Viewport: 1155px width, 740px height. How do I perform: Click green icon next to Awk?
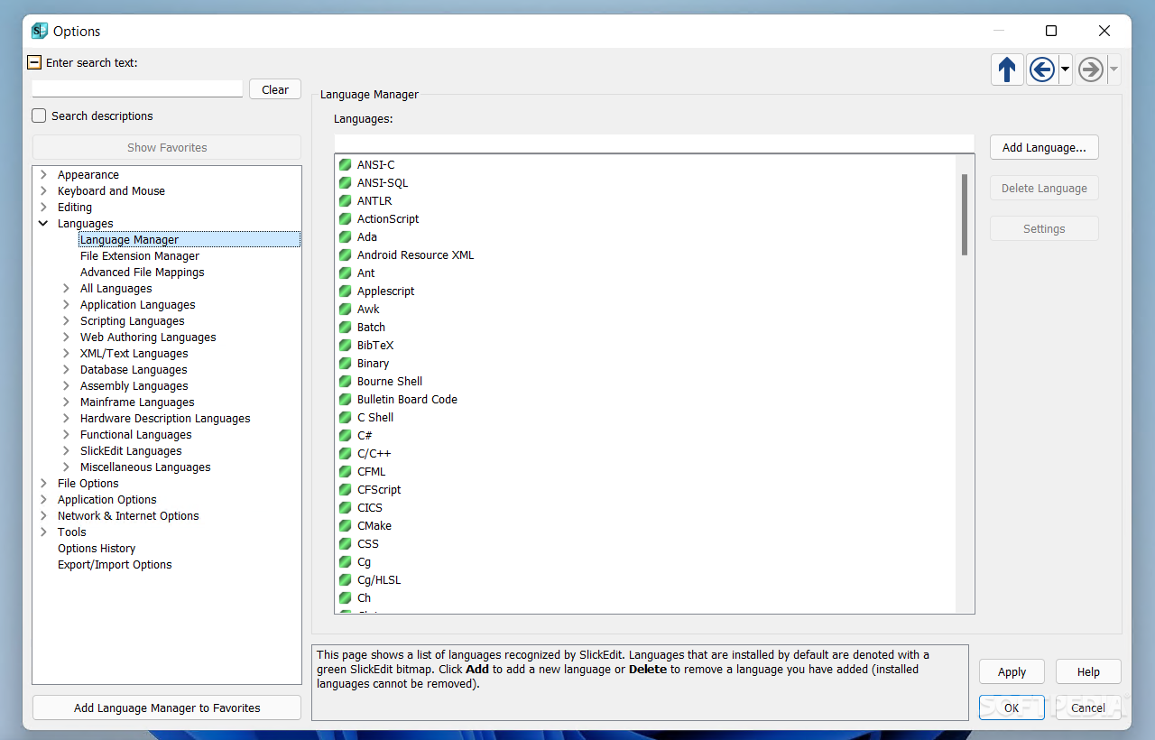(345, 310)
